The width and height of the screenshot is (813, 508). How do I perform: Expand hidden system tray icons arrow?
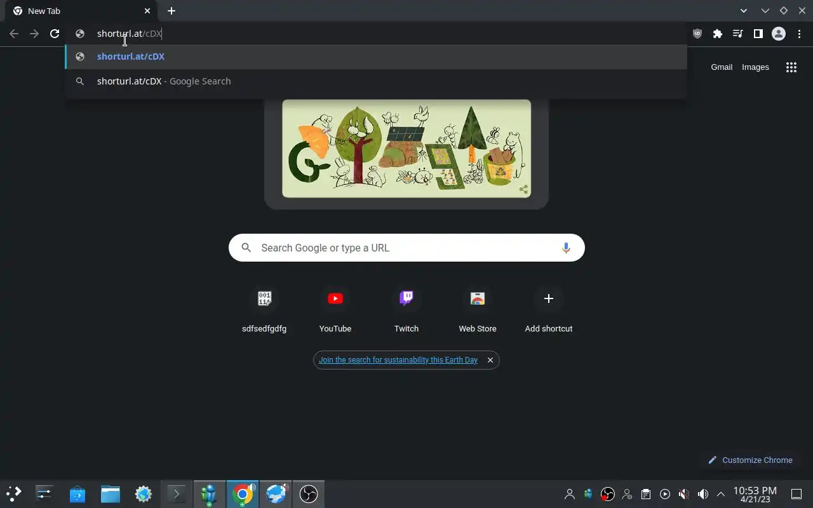click(x=721, y=494)
